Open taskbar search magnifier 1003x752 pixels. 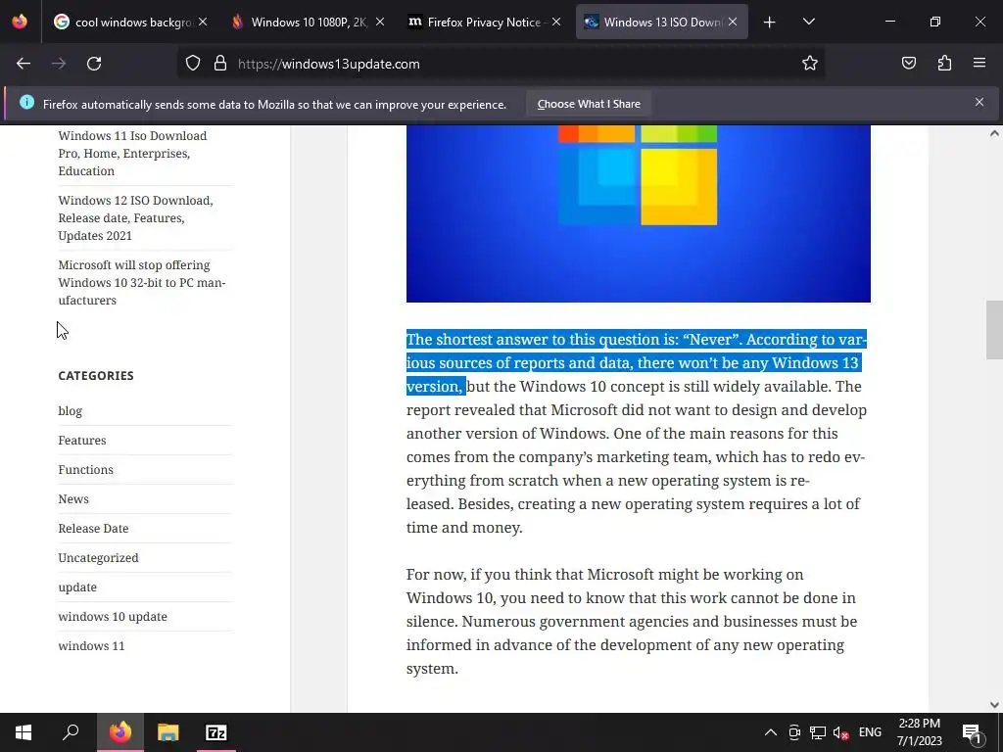(71, 732)
